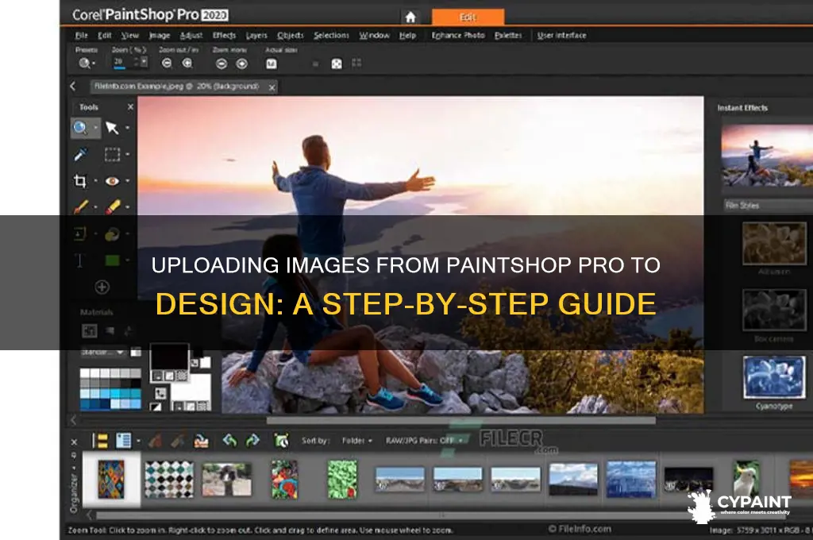813x540 pixels.
Task: Click the Zoom percent input field
Action: pos(122,62)
